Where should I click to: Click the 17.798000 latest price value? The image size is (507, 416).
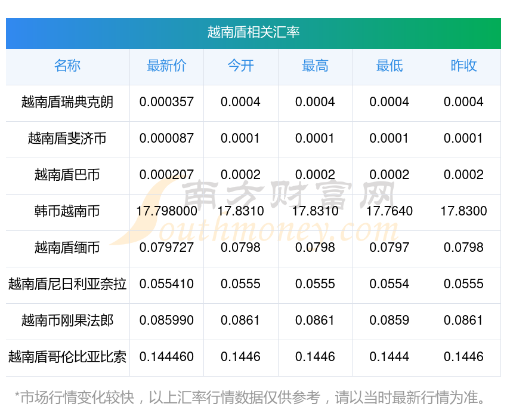166,211
